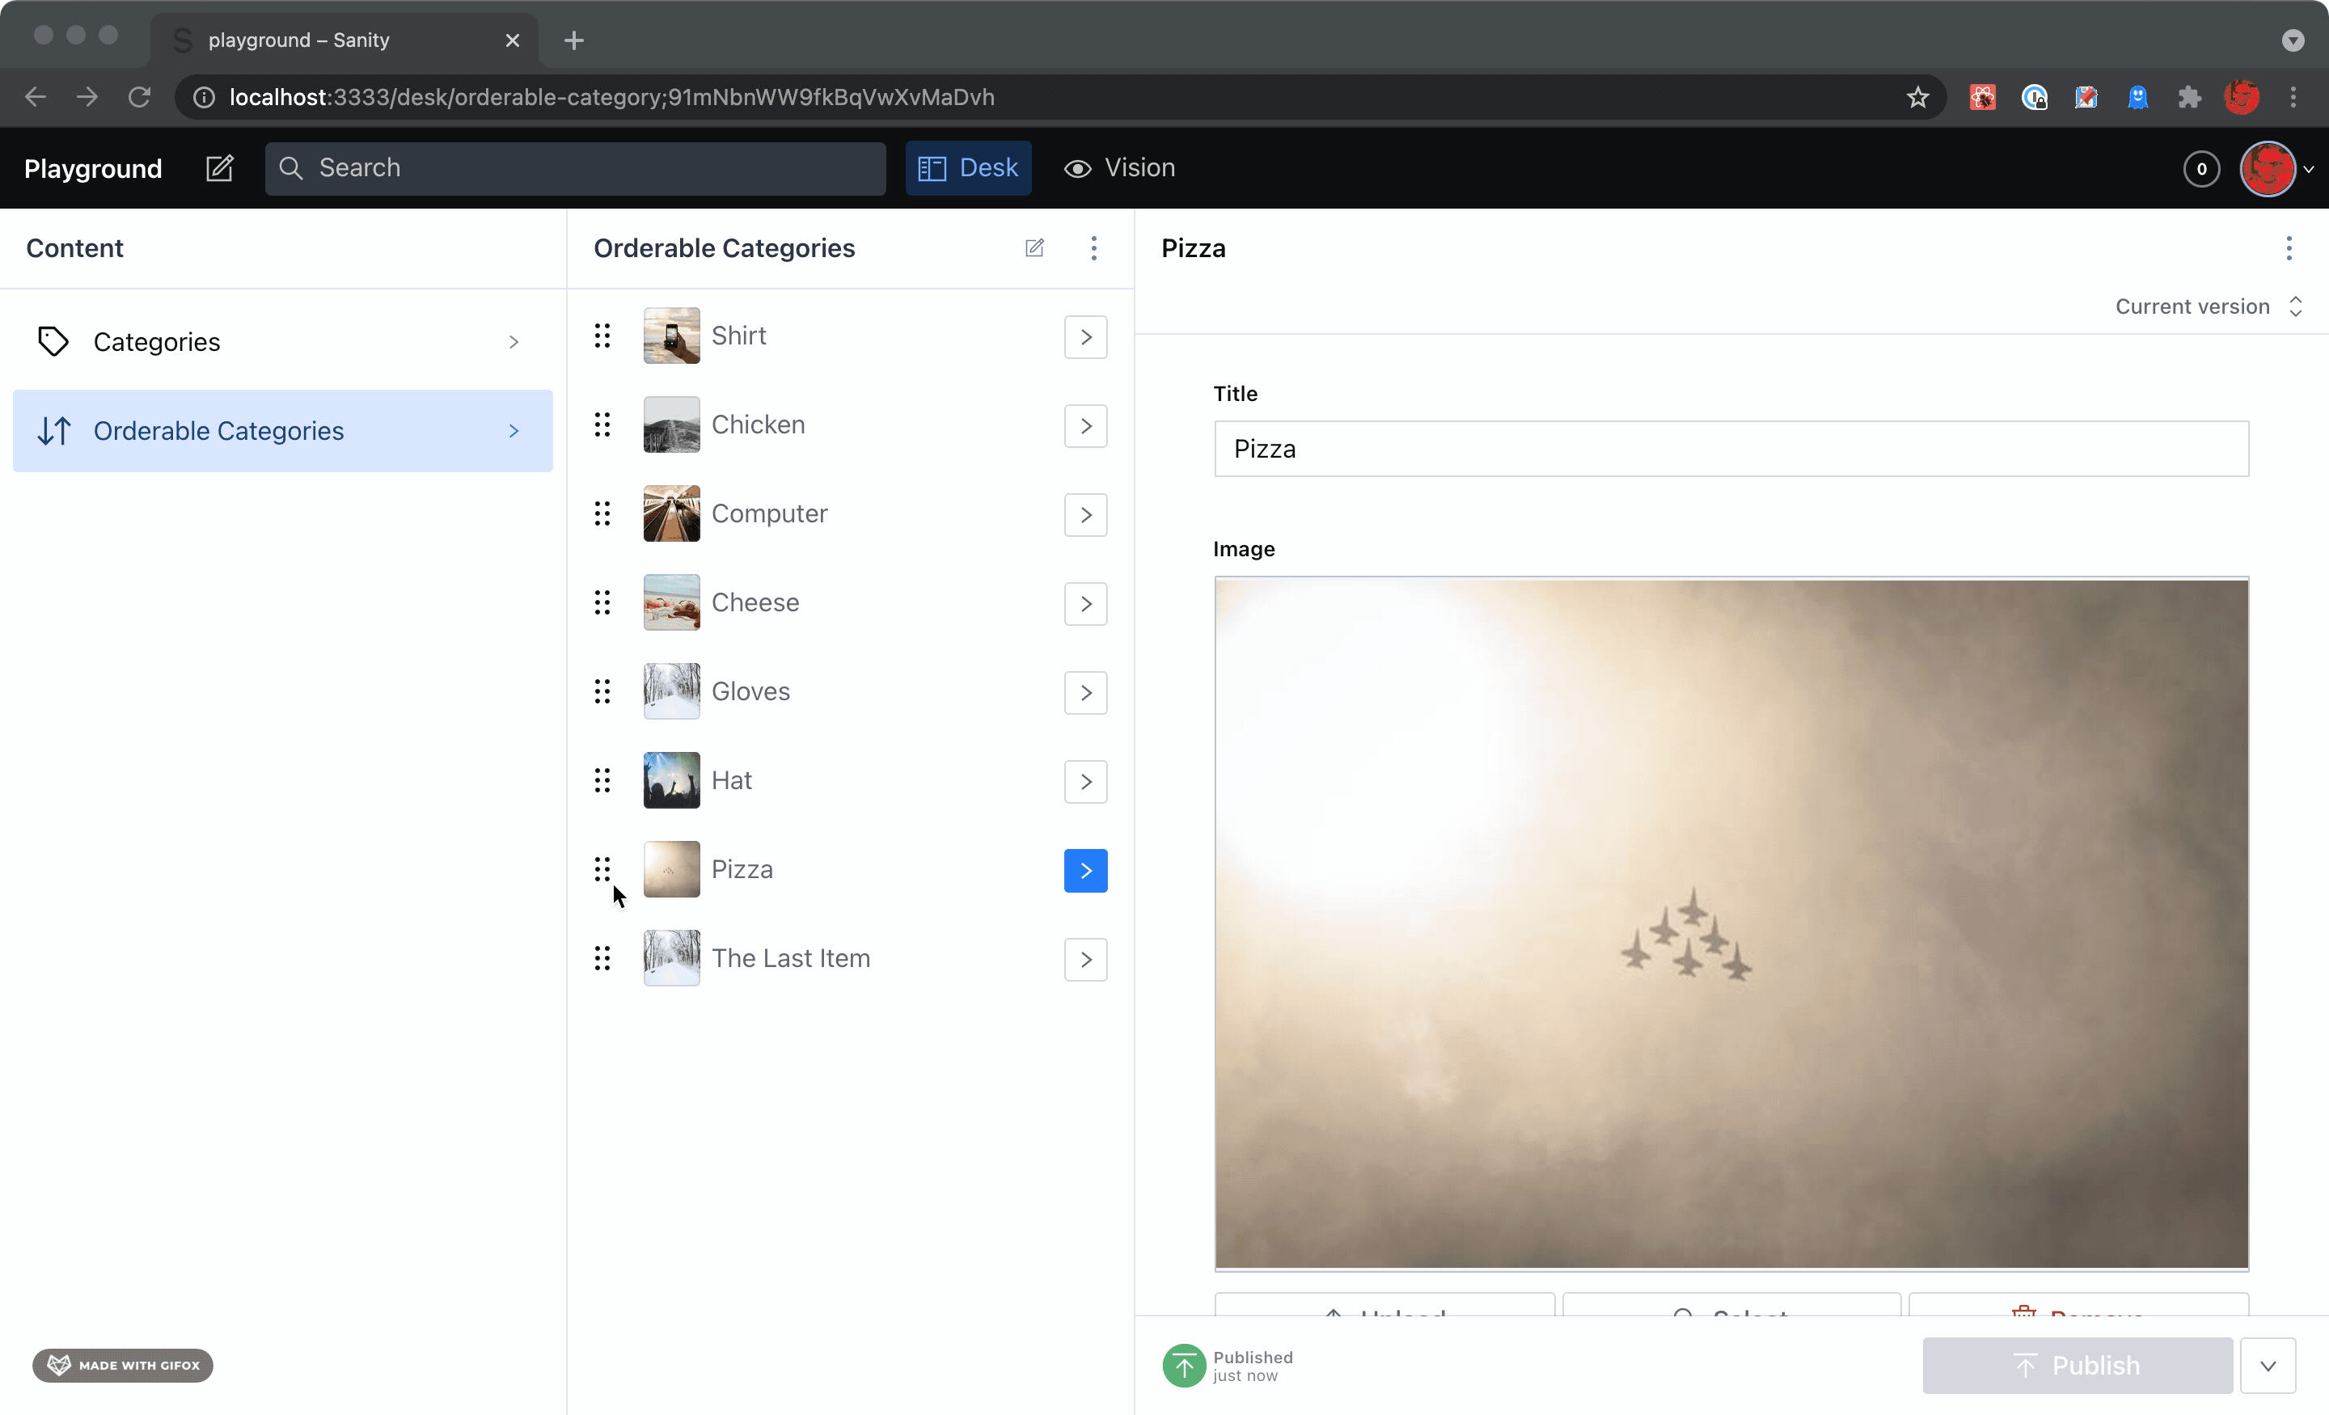
Task: Click the Publish button
Action: (2077, 1365)
